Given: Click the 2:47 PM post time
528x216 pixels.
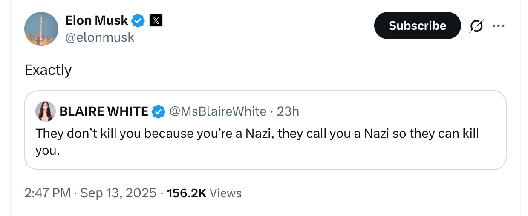Looking at the screenshot, I should (x=47, y=193).
